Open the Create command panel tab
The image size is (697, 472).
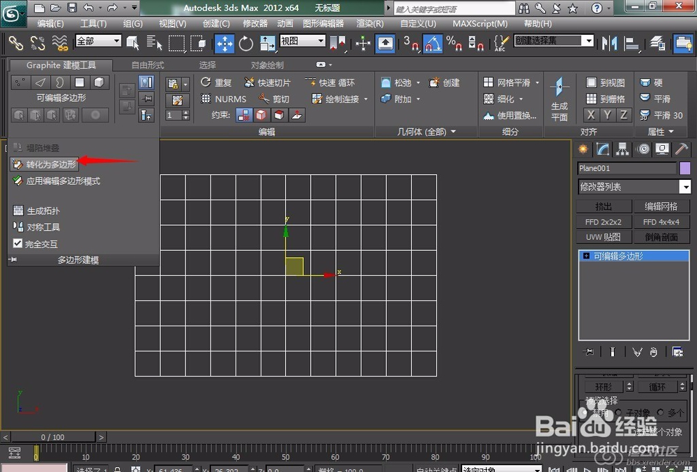point(583,149)
